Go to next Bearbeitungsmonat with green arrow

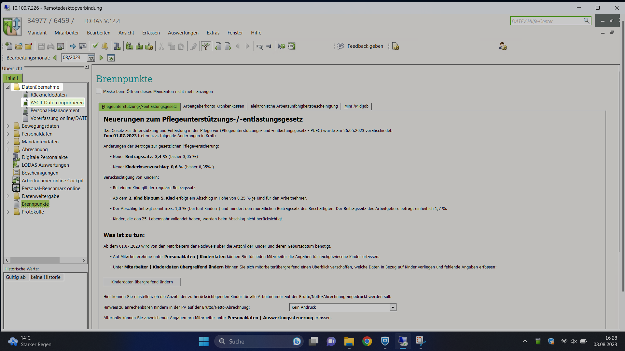(102, 58)
